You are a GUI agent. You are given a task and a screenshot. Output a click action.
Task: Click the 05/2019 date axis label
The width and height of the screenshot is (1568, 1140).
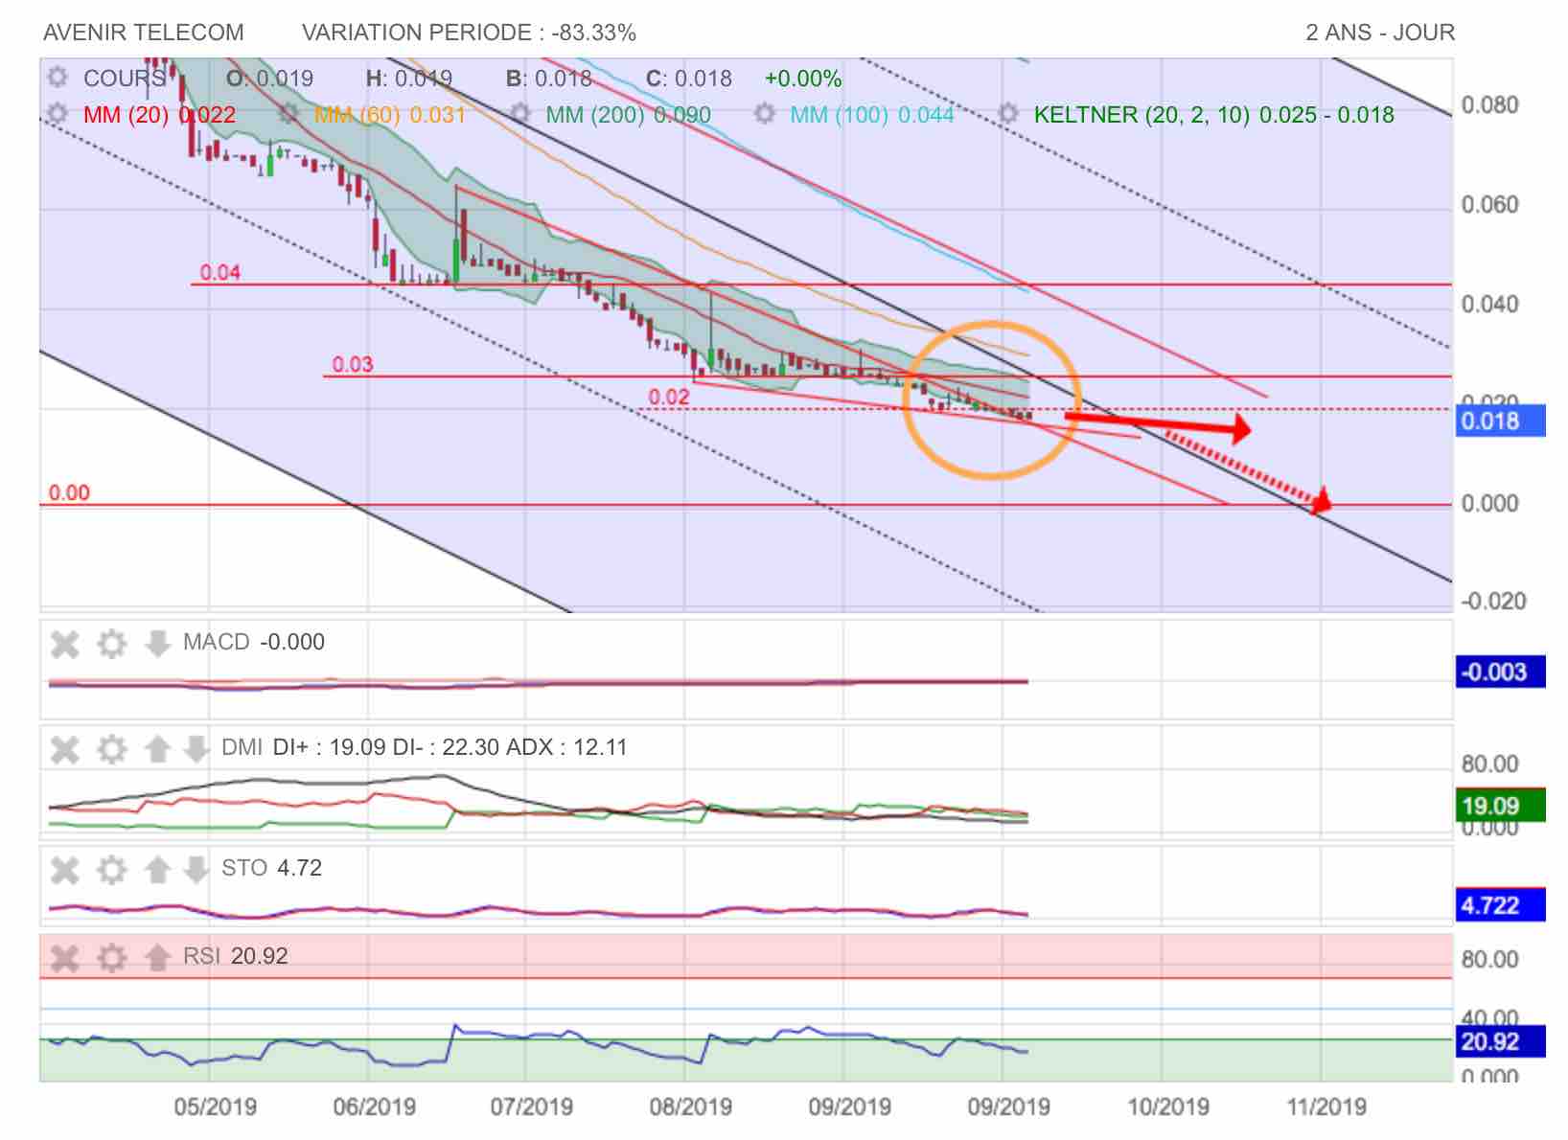[x=216, y=1107]
